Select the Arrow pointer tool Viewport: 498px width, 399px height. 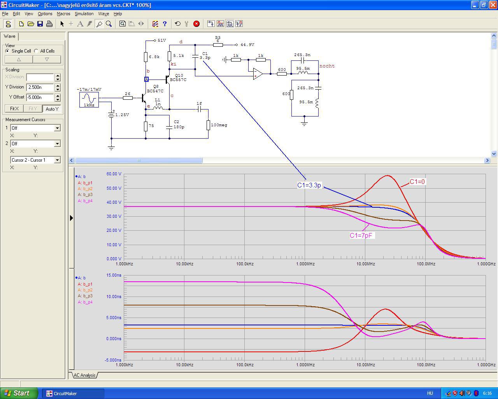[x=62, y=24]
